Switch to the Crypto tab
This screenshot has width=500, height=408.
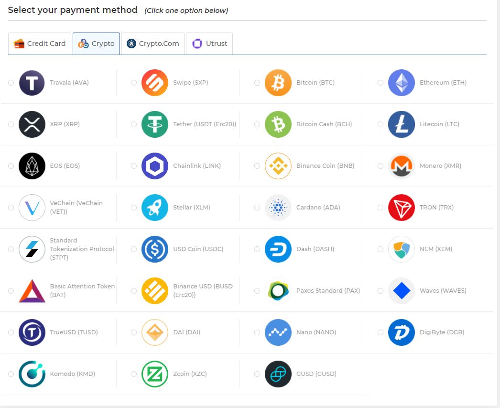click(96, 44)
